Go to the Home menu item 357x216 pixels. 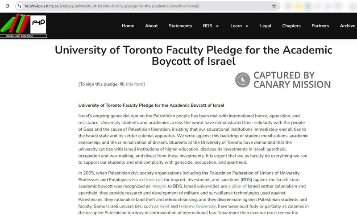click(x=128, y=26)
